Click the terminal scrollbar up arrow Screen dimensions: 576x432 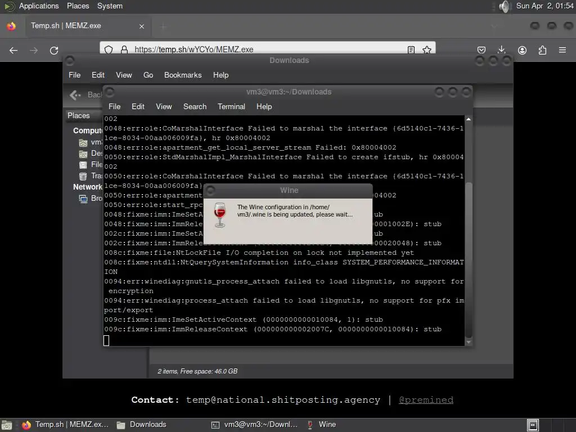point(469,119)
